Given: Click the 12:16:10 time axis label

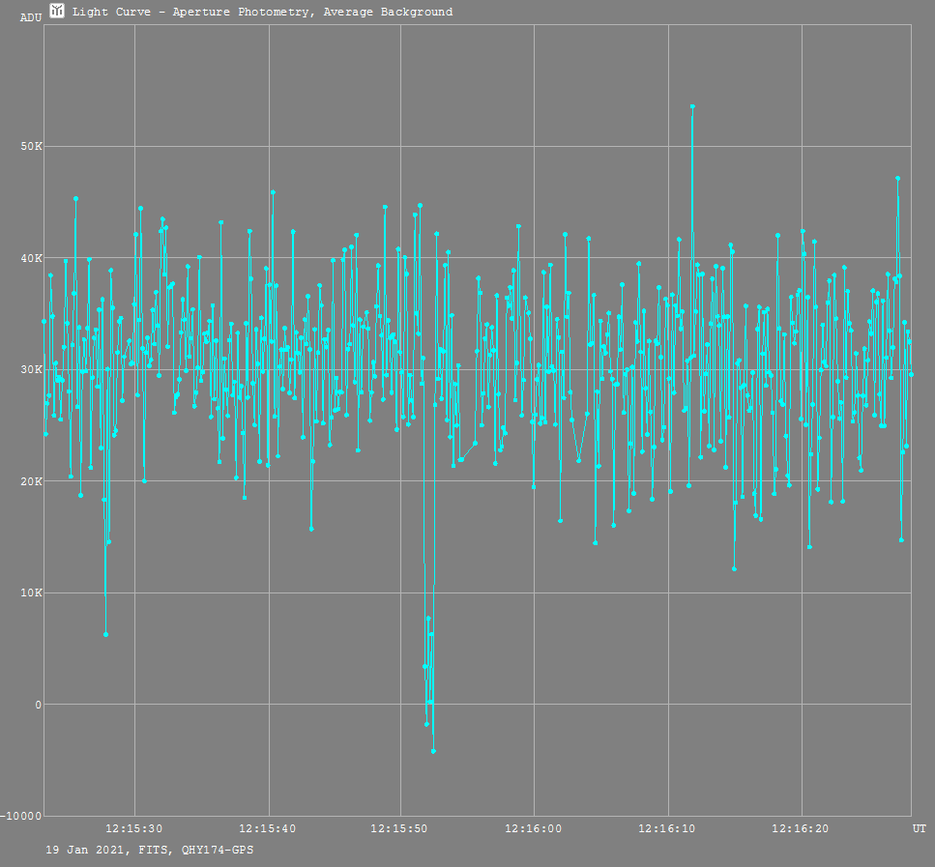Looking at the screenshot, I should point(666,829).
